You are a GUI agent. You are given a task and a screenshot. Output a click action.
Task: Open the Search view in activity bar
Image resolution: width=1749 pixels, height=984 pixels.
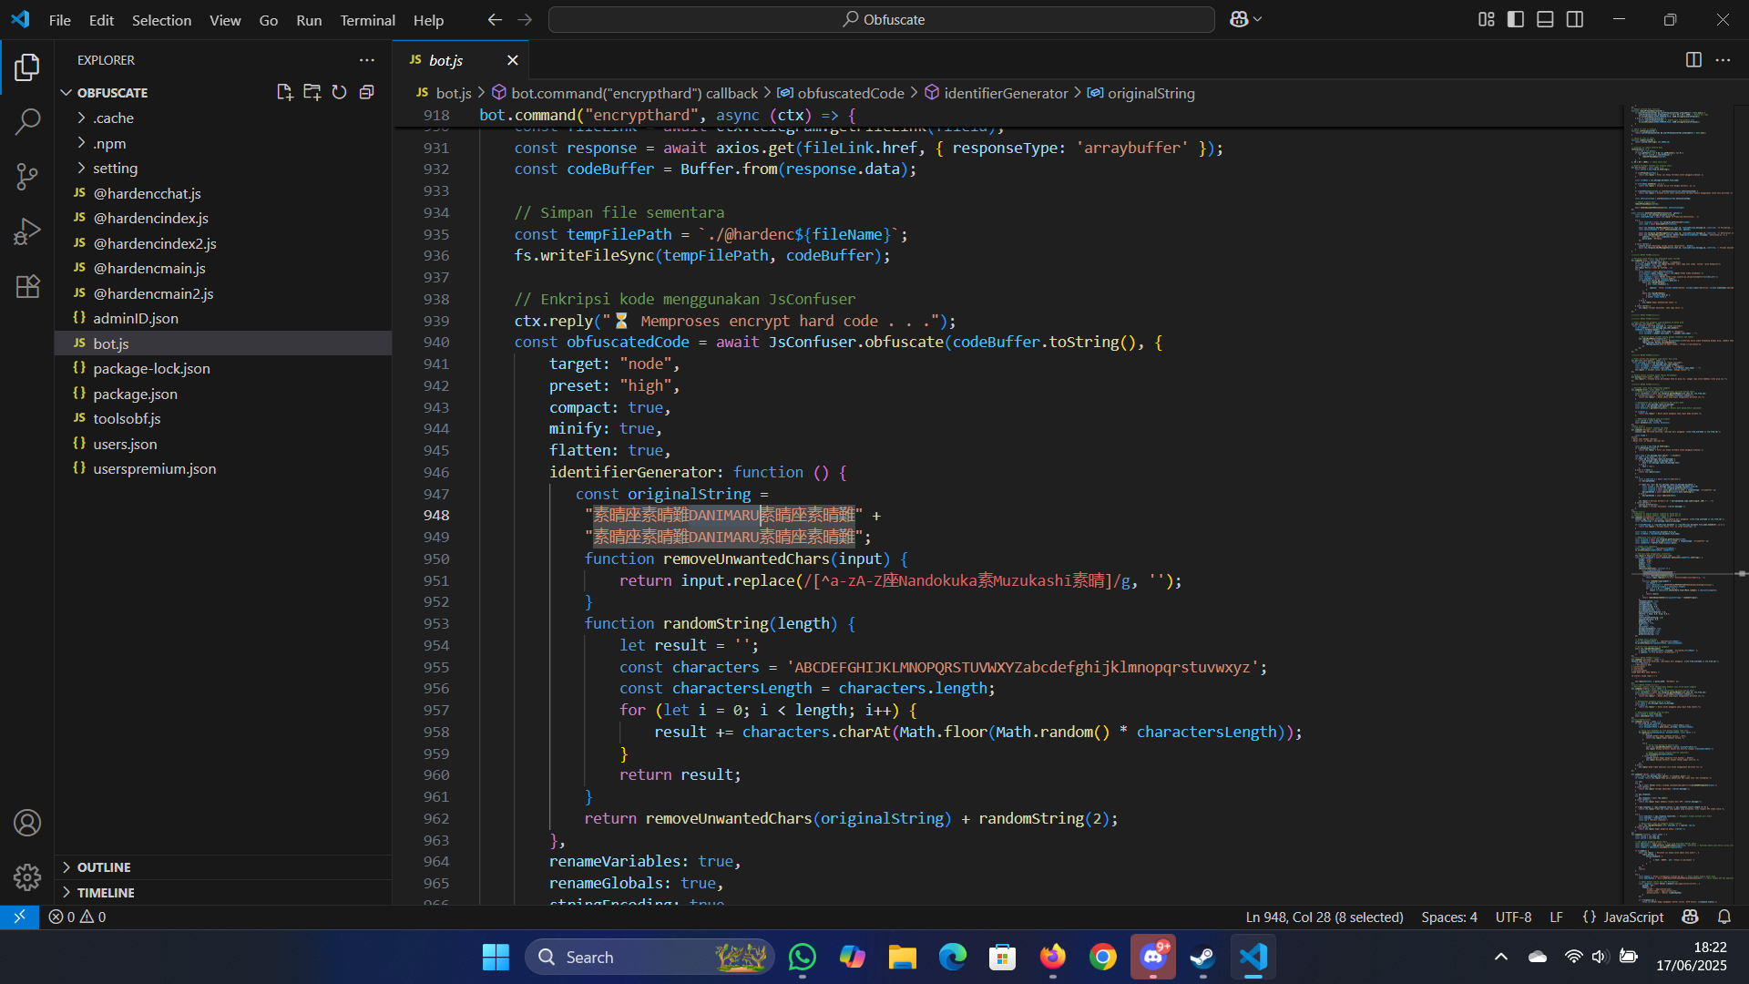(x=27, y=121)
